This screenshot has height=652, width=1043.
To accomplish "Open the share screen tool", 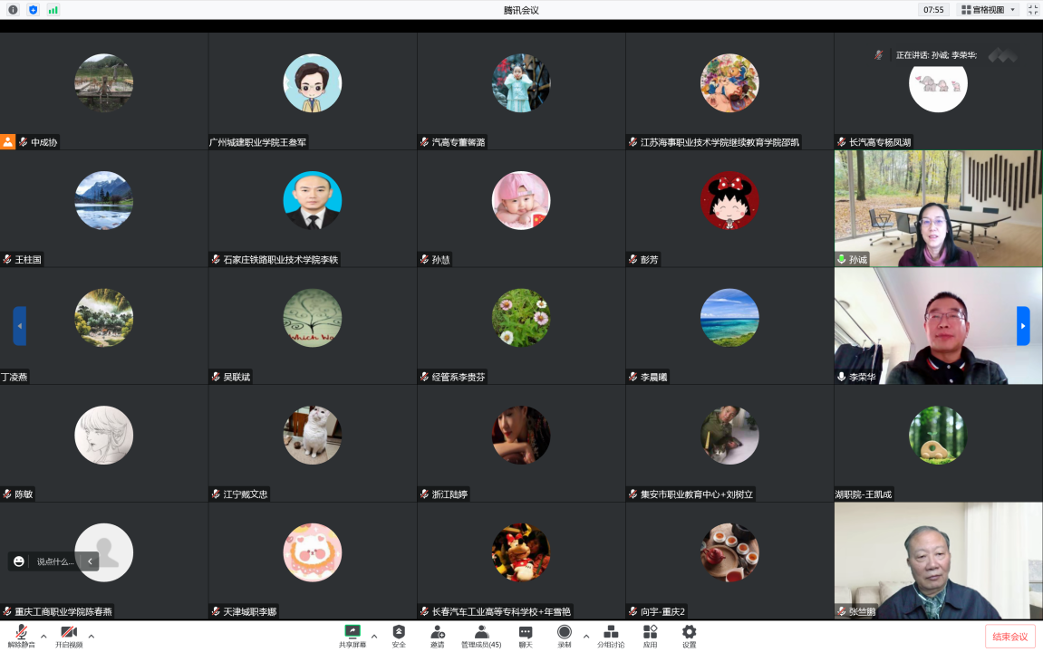I will point(352,636).
